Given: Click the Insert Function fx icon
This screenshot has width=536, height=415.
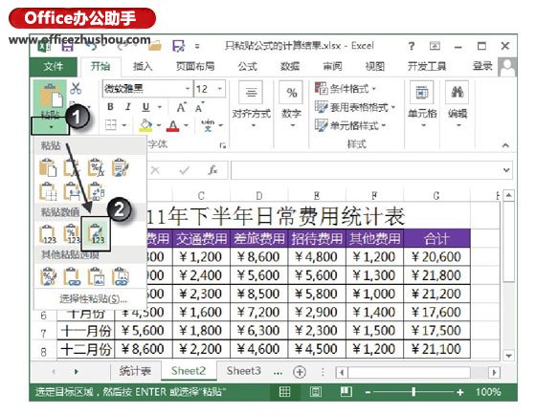Looking at the screenshot, I should (x=212, y=170).
